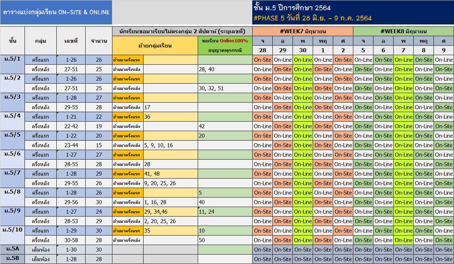Select the ขอเรียน Online100% header cell
The image size is (454, 264).
[x=225, y=46]
